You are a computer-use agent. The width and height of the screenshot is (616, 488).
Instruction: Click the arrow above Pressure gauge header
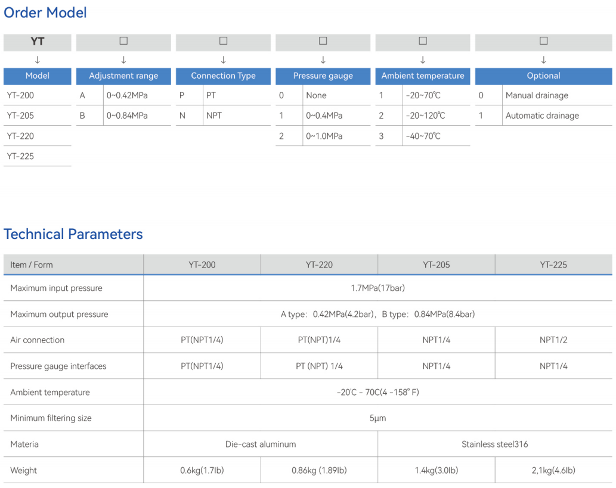click(323, 60)
